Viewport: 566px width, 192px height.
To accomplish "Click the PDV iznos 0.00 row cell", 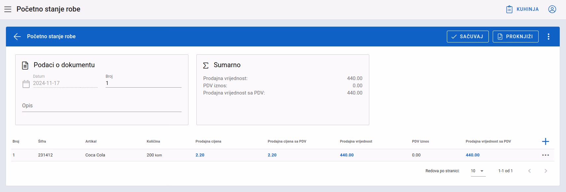I will 416,155.
